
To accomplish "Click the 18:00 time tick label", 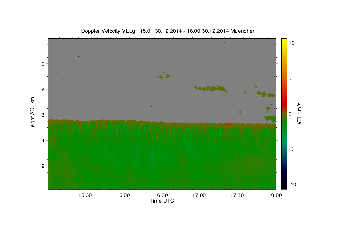I will coord(275,195).
